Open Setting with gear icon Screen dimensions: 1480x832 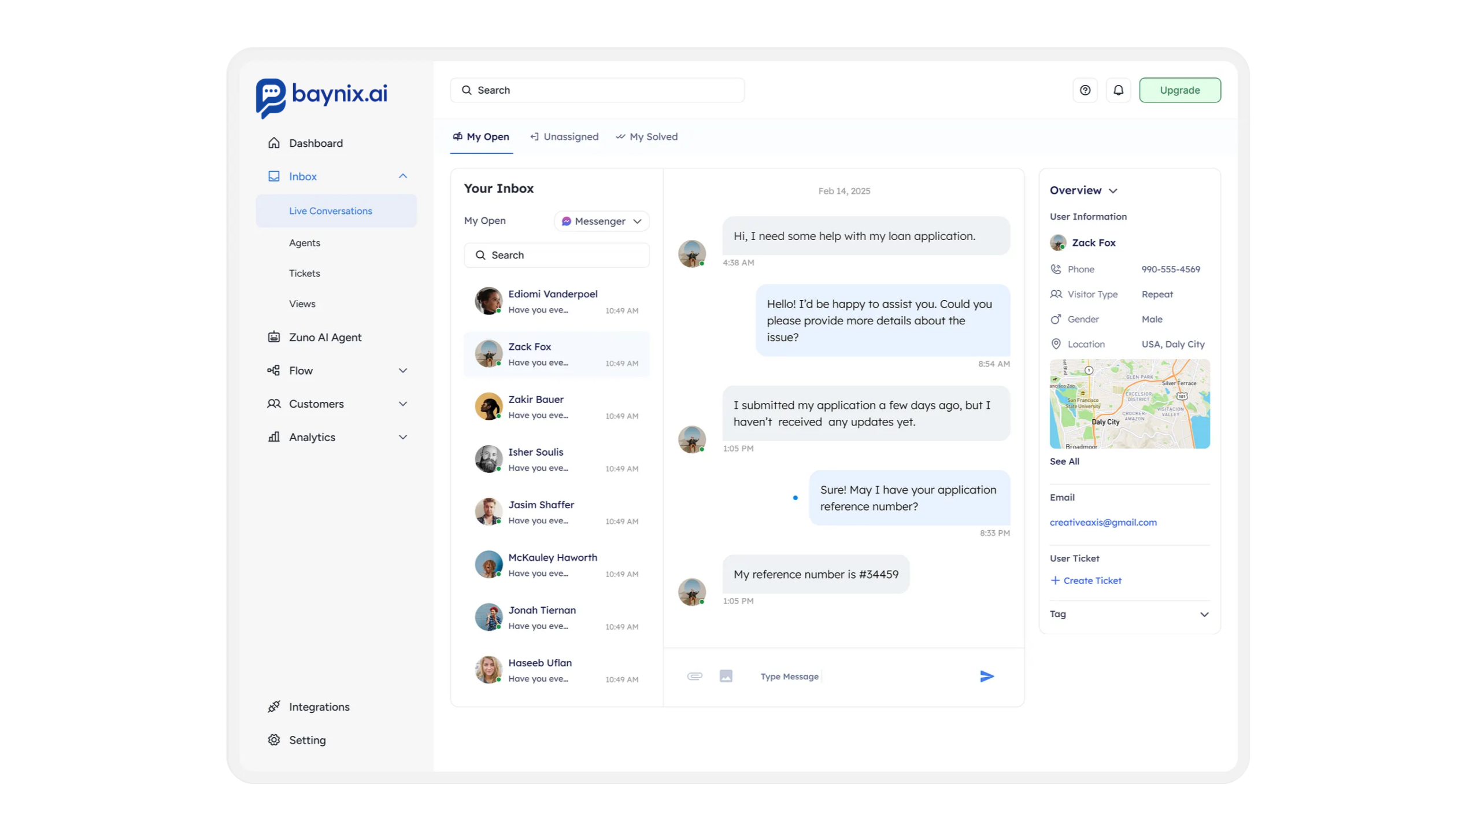(307, 740)
